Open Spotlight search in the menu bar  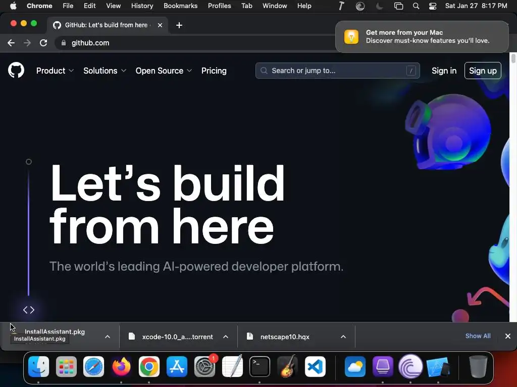[416, 6]
